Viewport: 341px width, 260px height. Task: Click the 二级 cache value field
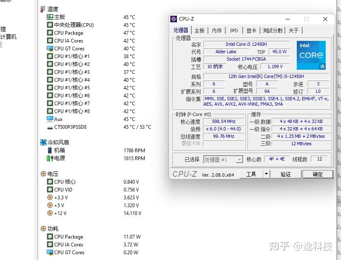[x=301, y=136]
